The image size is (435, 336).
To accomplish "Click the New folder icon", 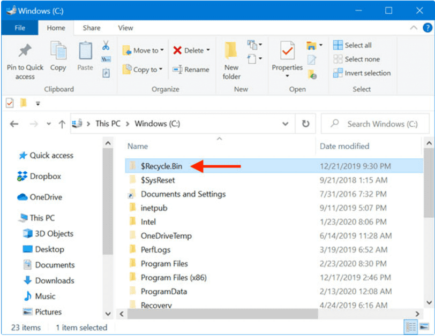I will pyautogui.click(x=231, y=50).
